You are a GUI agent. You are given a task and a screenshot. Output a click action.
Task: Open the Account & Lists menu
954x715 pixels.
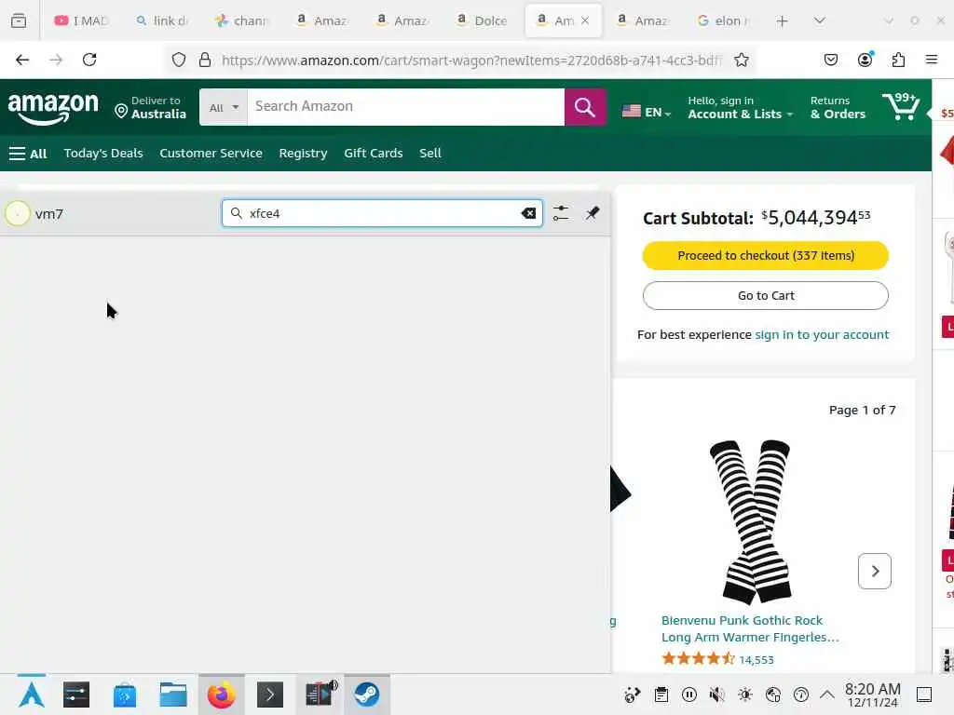click(x=741, y=107)
